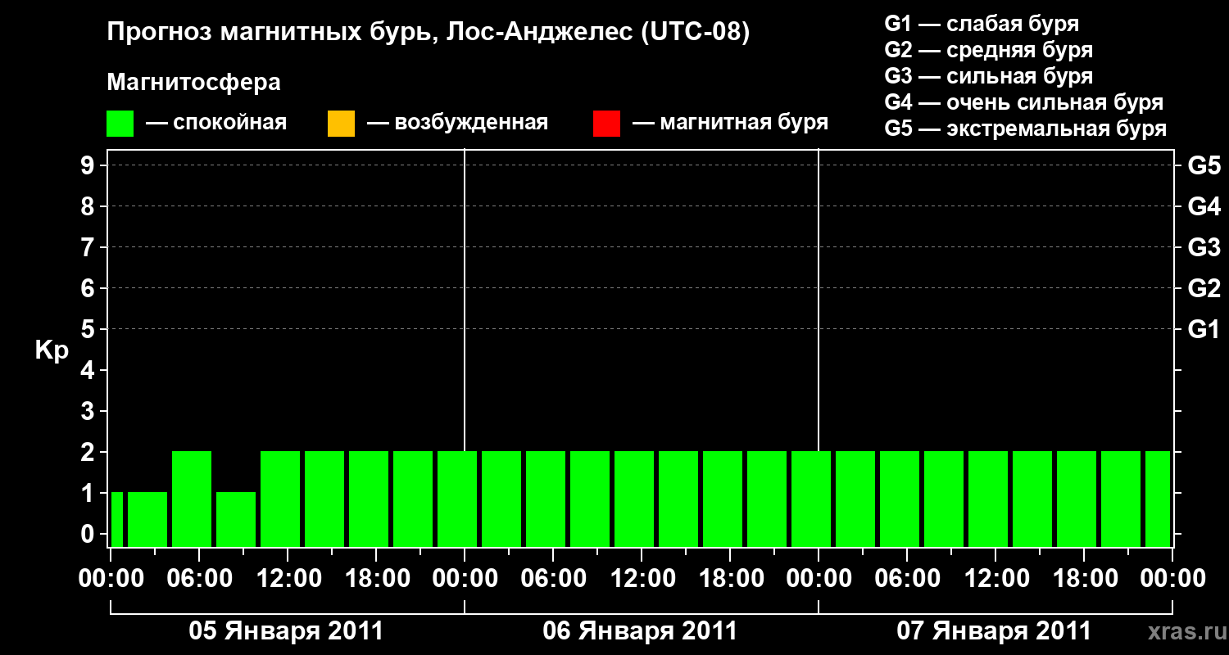Click the '07 Января 2011' date label
This screenshot has height=655, width=1229.
[995, 631]
